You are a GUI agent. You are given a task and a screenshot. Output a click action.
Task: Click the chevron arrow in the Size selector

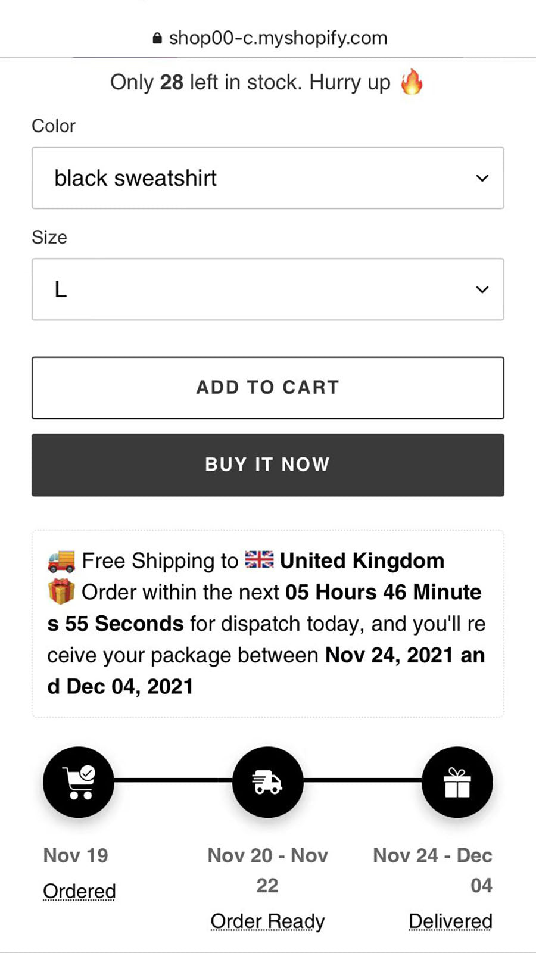[x=482, y=289]
